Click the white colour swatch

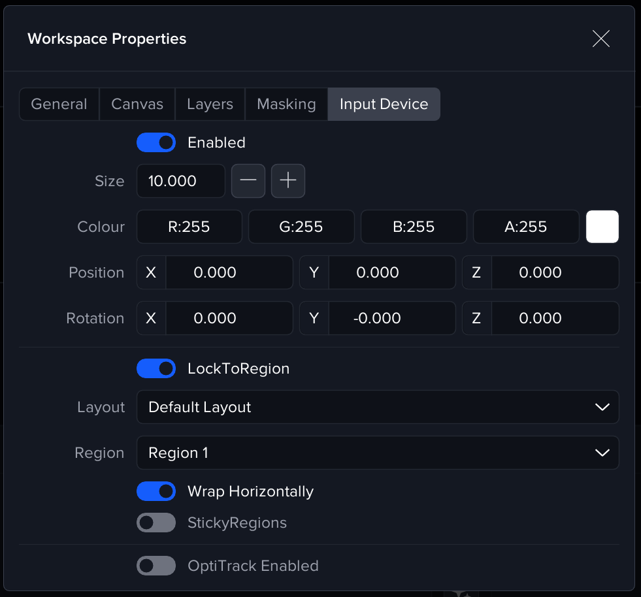pos(602,227)
